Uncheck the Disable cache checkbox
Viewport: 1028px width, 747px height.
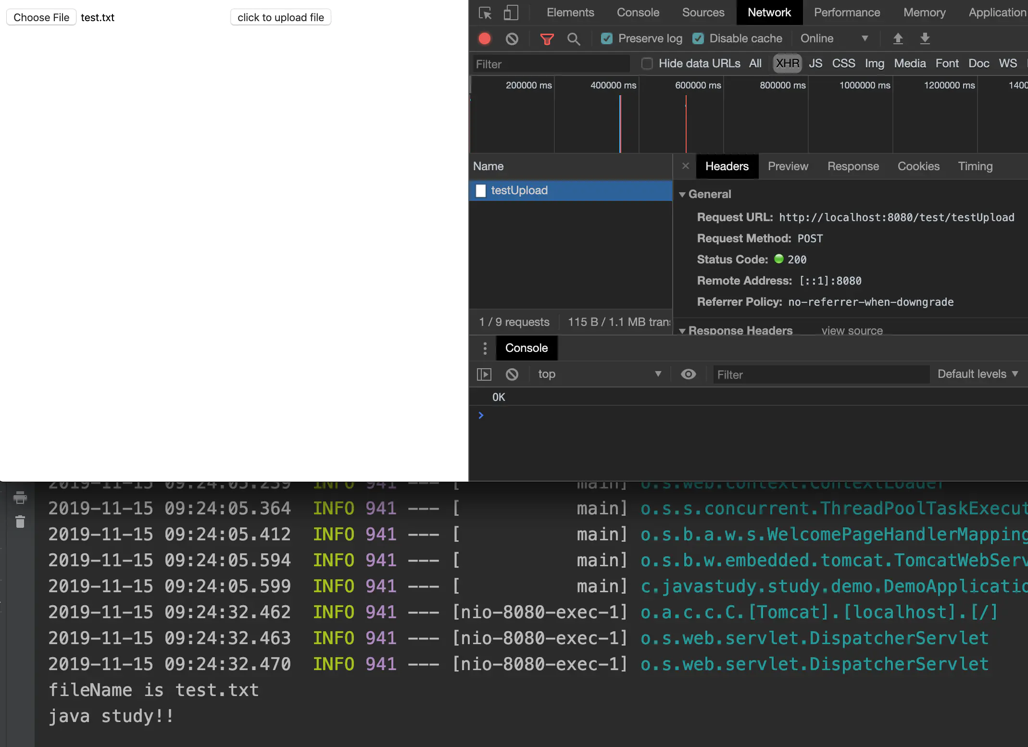pos(698,38)
